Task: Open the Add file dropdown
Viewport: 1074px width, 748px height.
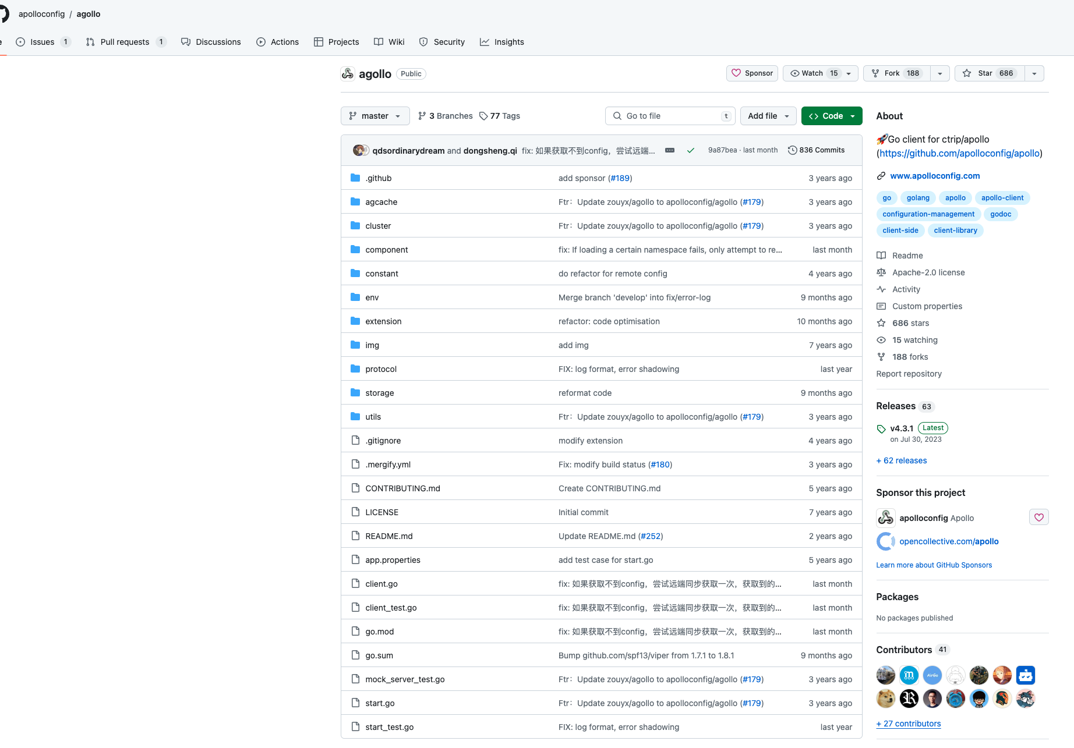Action: pyautogui.click(x=768, y=116)
